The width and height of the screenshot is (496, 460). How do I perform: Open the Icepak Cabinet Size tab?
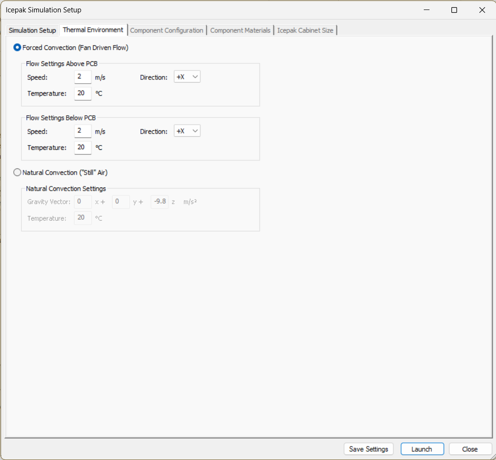coord(305,30)
